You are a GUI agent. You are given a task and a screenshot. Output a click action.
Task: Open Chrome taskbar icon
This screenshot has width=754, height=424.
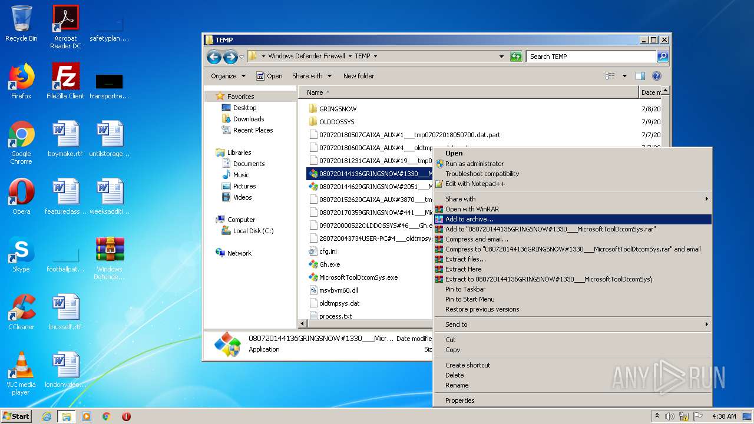pyautogui.click(x=107, y=416)
